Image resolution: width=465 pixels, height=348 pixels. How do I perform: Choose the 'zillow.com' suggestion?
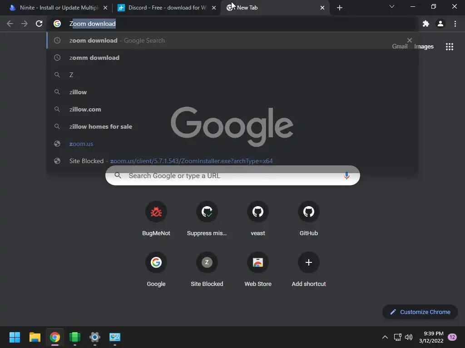[x=232, y=109]
